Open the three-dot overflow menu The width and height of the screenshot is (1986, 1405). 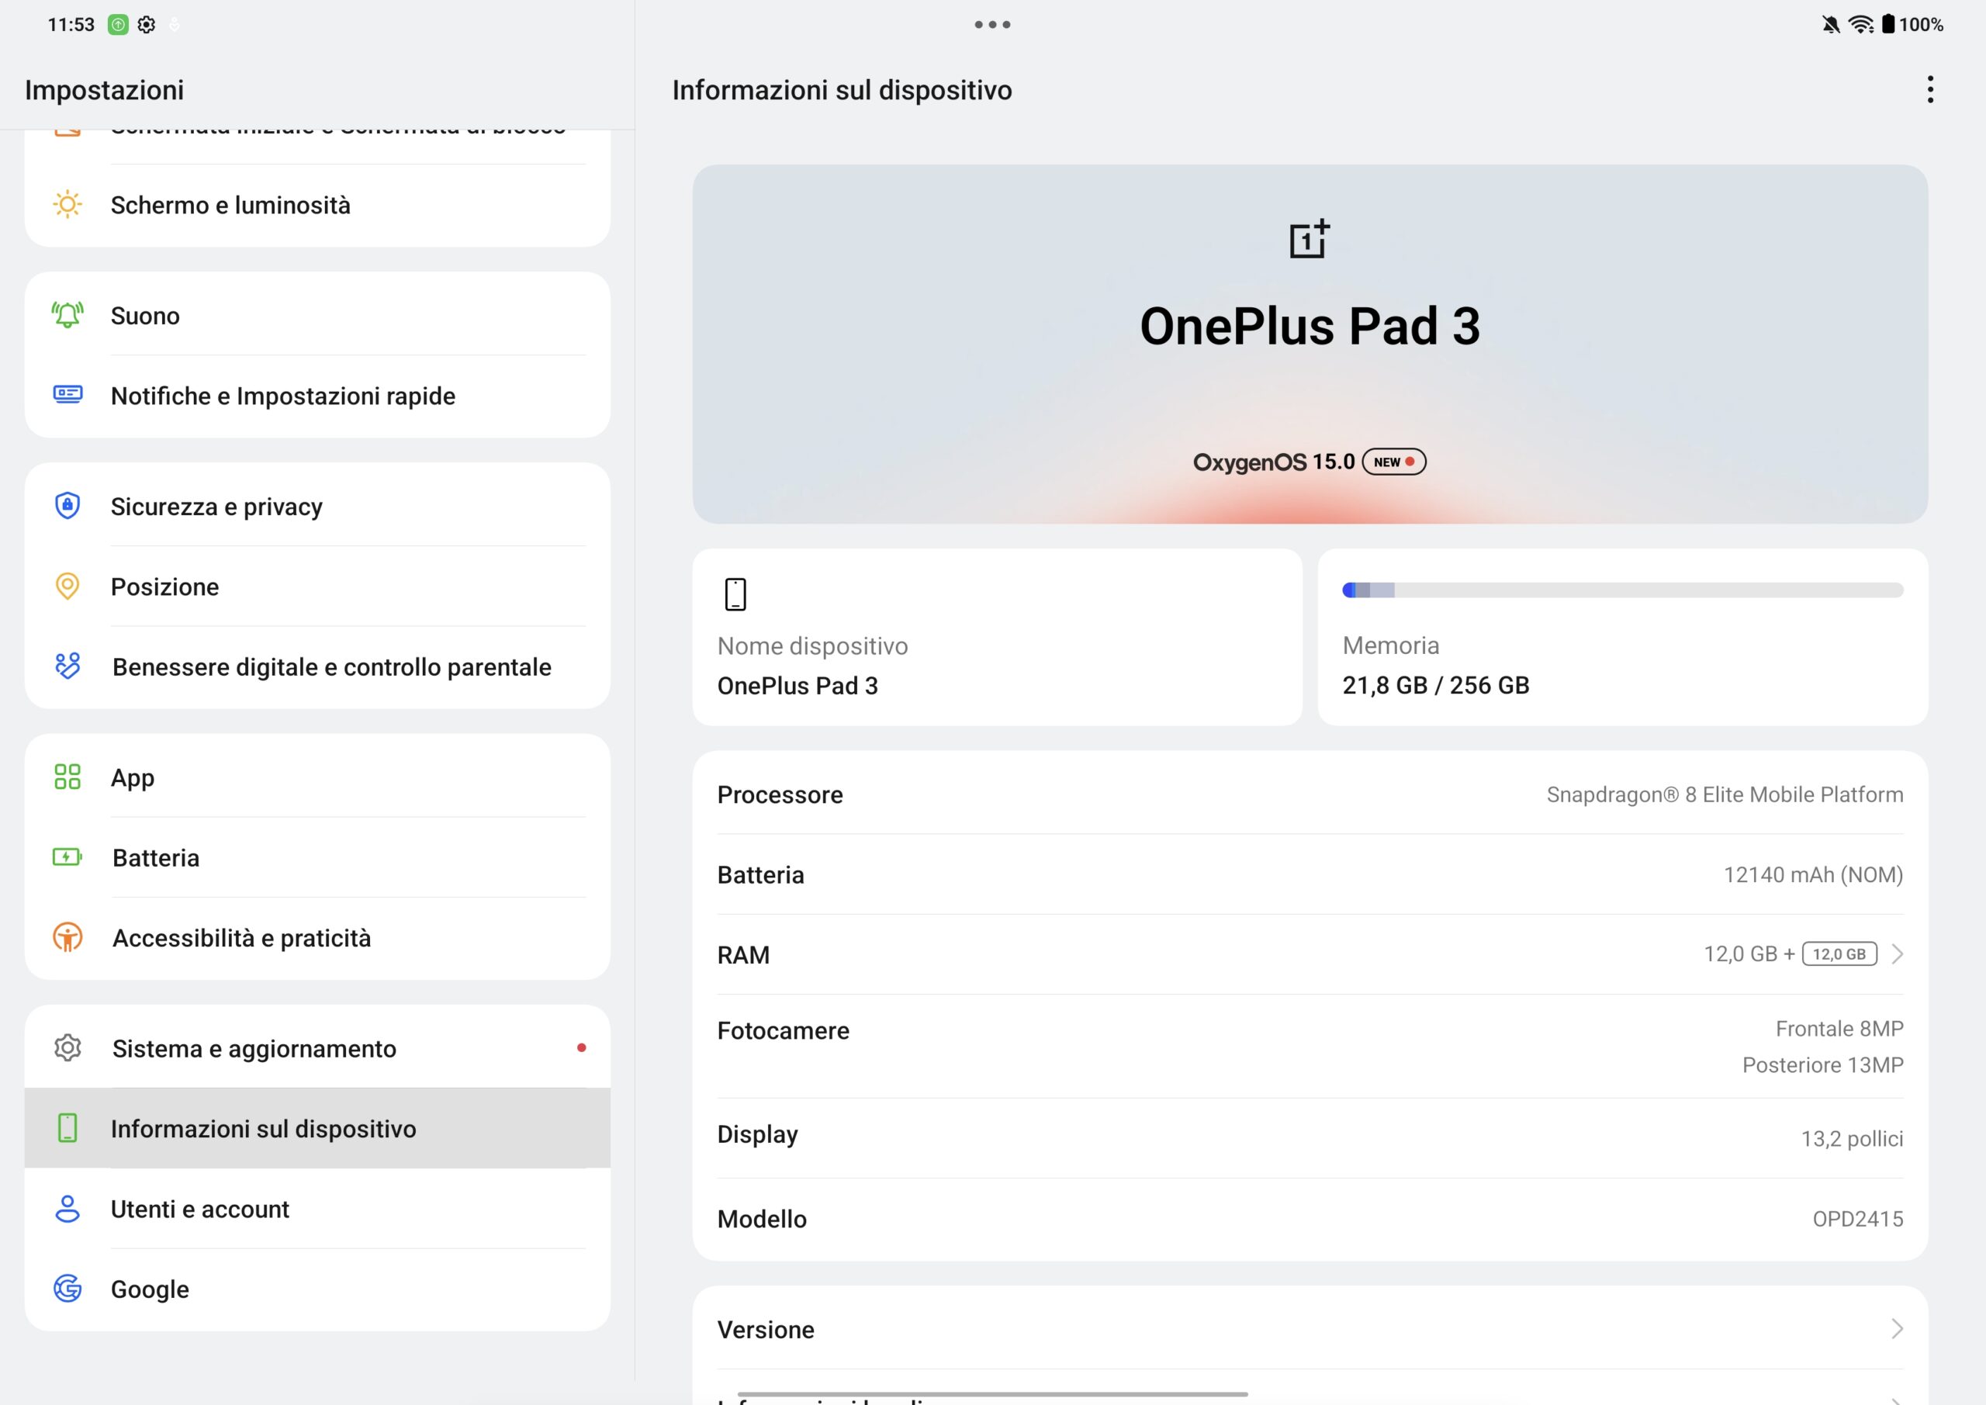[x=1931, y=89]
